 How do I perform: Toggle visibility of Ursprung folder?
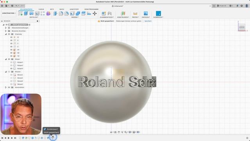coord(9,34)
